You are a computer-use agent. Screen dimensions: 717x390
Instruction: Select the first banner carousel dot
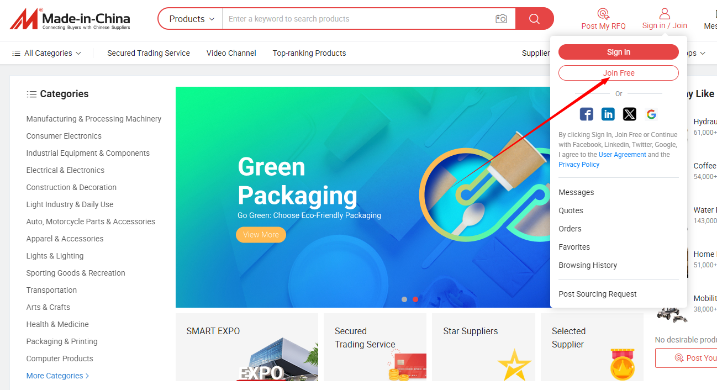(404, 299)
